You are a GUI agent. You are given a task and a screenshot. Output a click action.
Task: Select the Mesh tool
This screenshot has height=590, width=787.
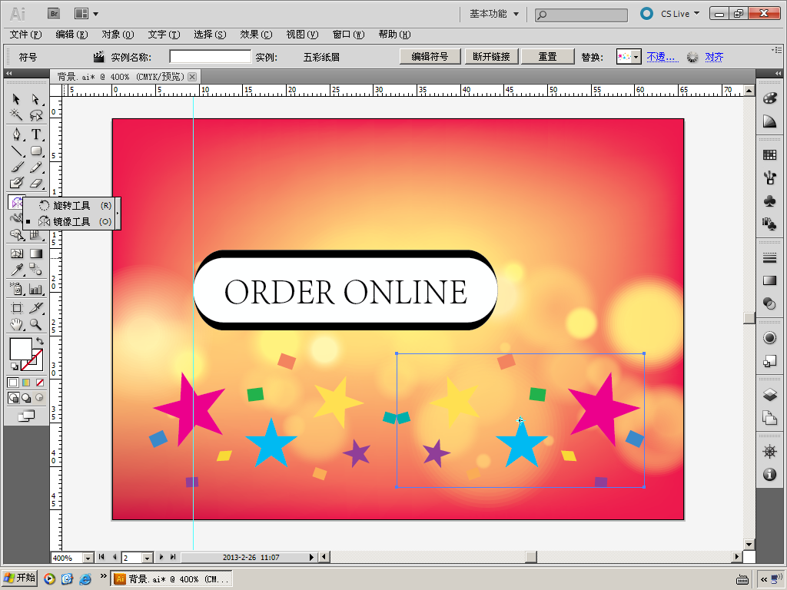click(x=16, y=254)
